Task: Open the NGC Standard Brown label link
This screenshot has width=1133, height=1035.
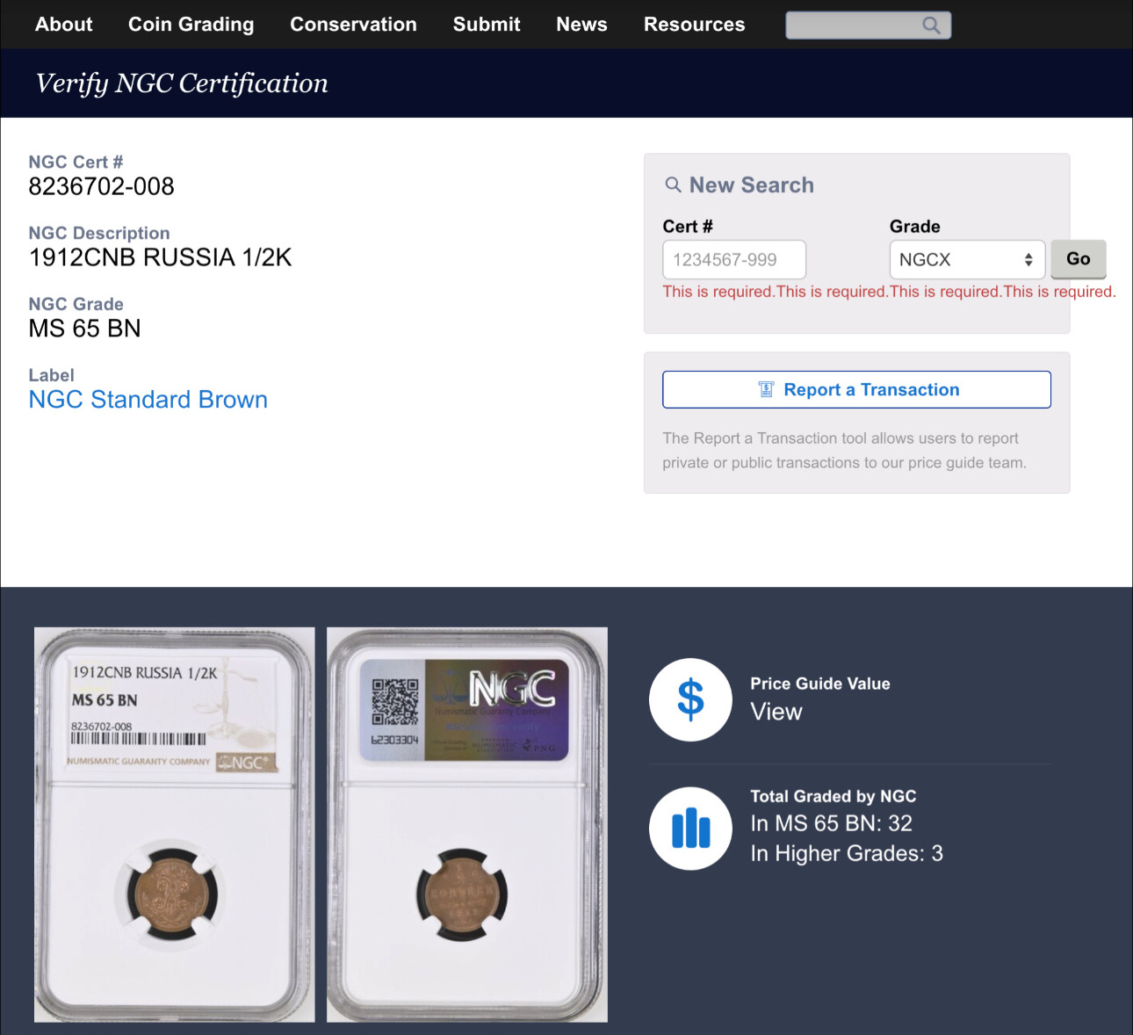Action: point(148,400)
